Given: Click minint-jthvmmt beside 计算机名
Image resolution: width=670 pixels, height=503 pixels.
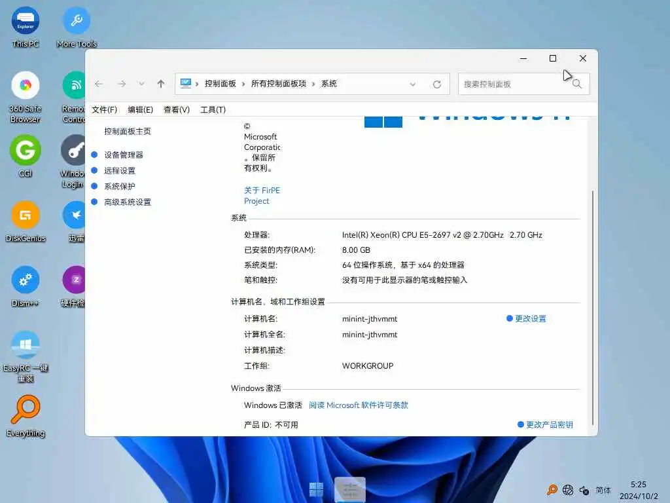Looking at the screenshot, I should pos(370,319).
